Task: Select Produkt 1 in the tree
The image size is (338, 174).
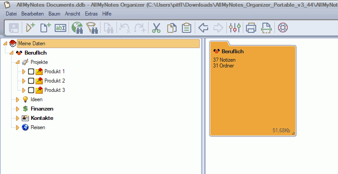Action: click(x=55, y=71)
